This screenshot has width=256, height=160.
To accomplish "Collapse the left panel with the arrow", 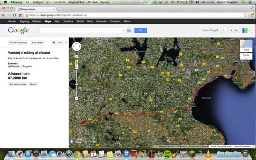I will coord(66,42).
